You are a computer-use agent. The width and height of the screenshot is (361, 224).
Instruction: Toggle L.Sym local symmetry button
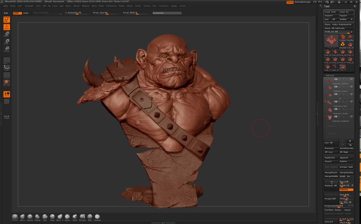pos(6,117)
